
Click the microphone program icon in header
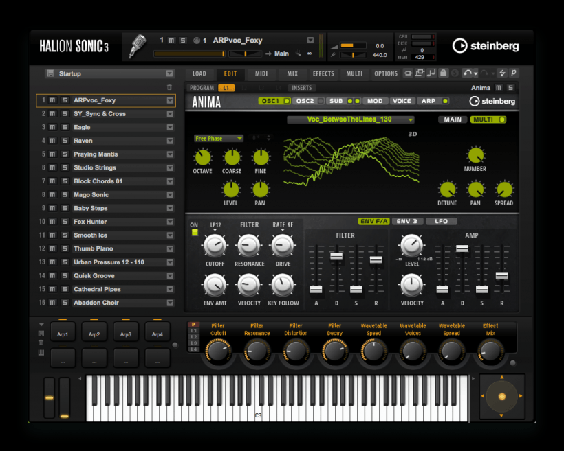138,45
